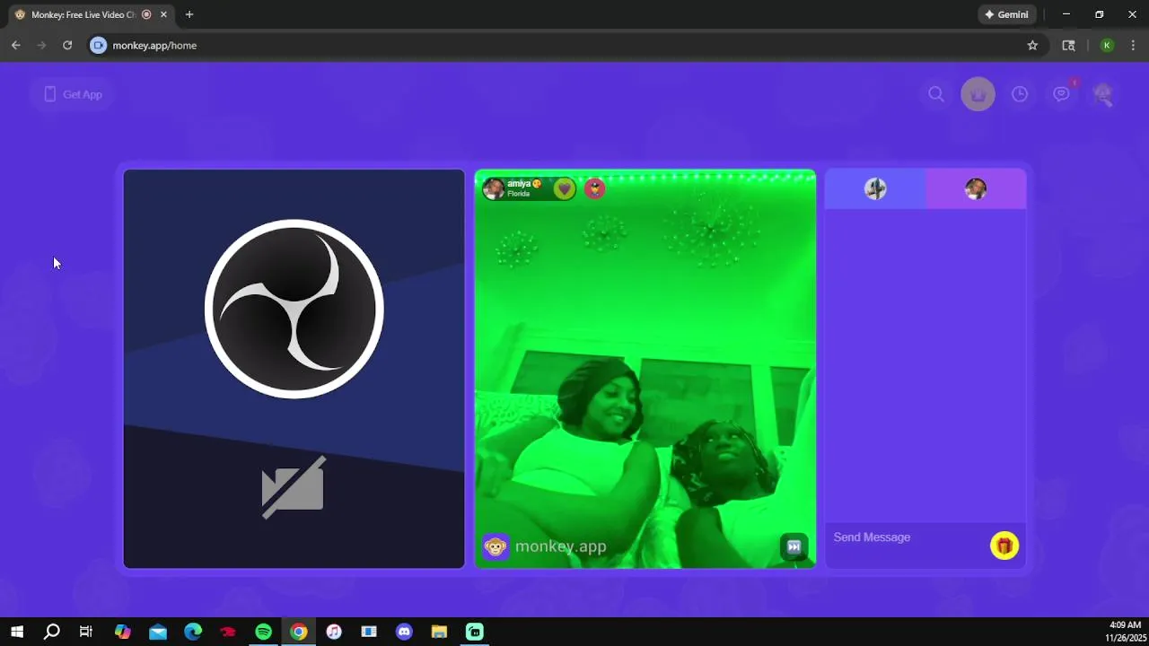This screenshot has height=646, width=1149.
Task: Open Chrome profile K avatar
Action: [1107, 45]
